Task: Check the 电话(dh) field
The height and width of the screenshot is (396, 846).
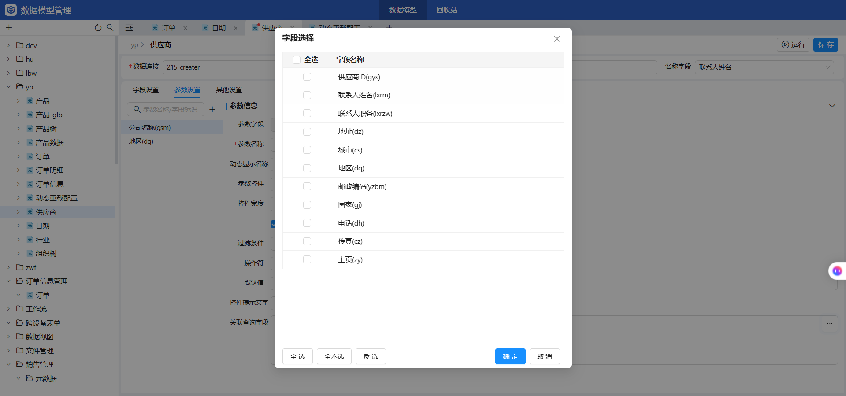Action: click(x=307, y=223)
